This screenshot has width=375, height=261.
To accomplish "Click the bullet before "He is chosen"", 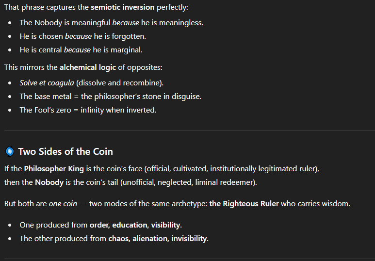I will (10, 36).
